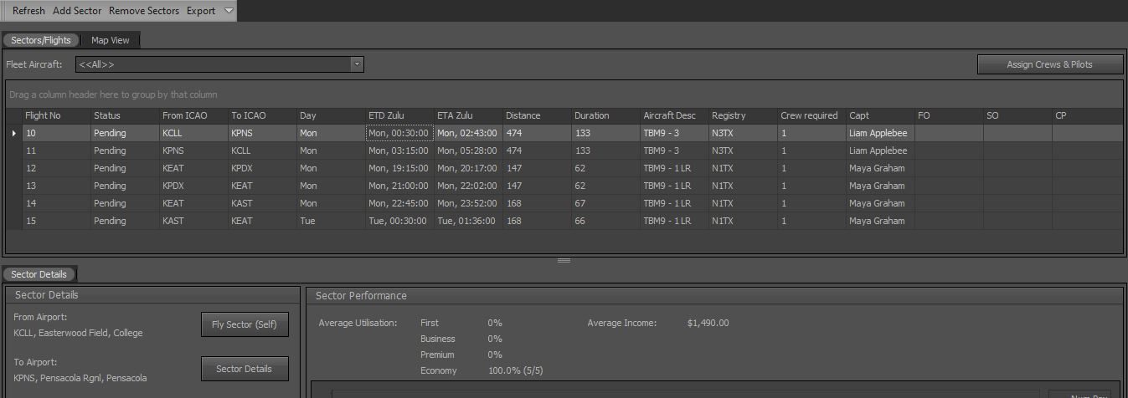1128x398 pixels.
Task: Click duration 67 in flight 14 row
Action: [605, 203]
